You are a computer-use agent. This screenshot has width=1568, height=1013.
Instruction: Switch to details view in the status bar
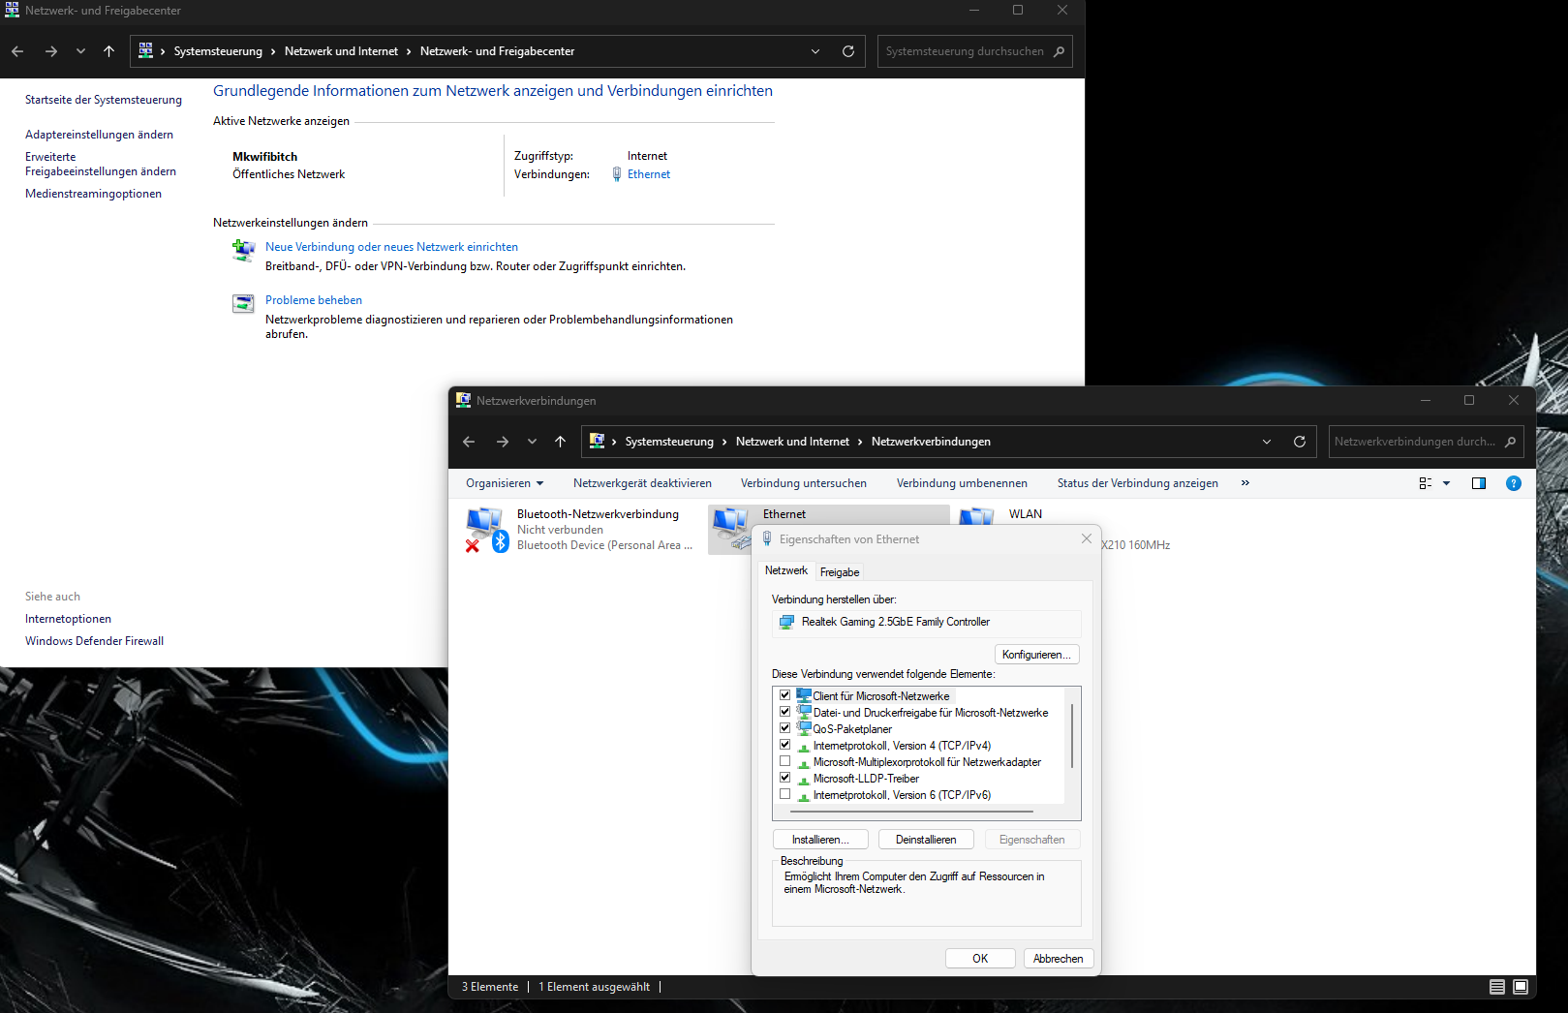1497,987
